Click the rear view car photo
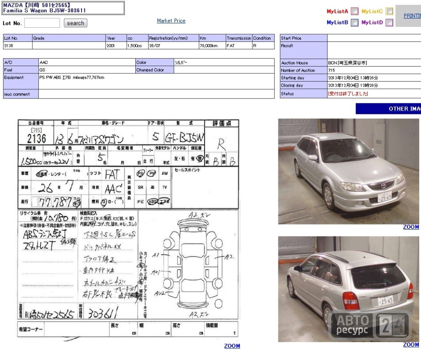 (x=349, y=289)
